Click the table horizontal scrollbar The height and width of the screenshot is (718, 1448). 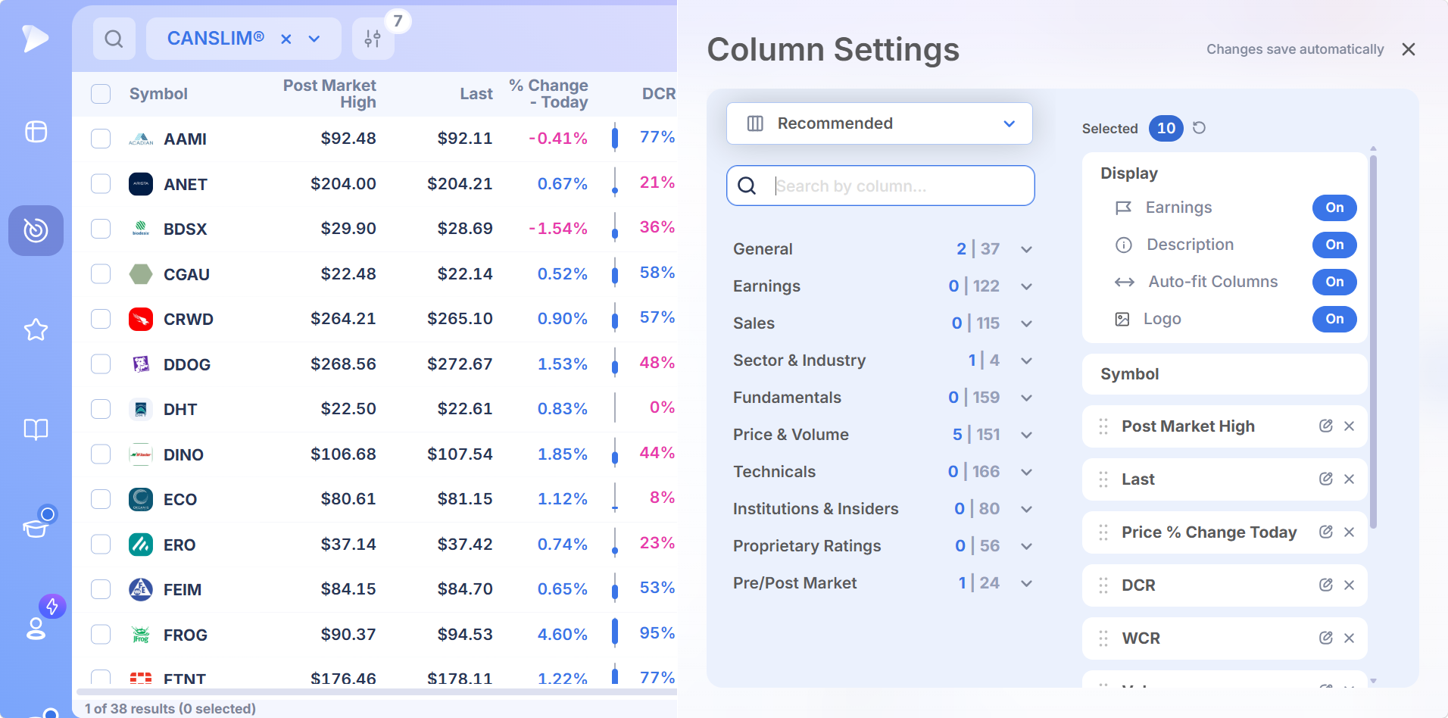[x=376, y=691]
